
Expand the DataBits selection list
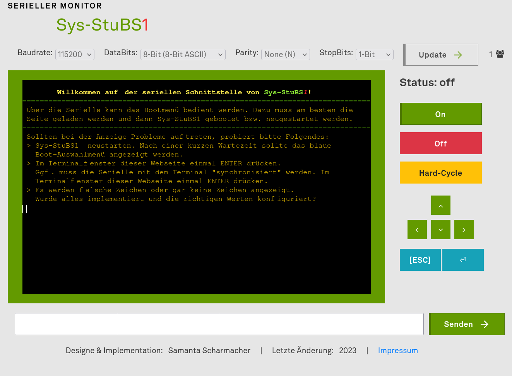pos(183,54)
